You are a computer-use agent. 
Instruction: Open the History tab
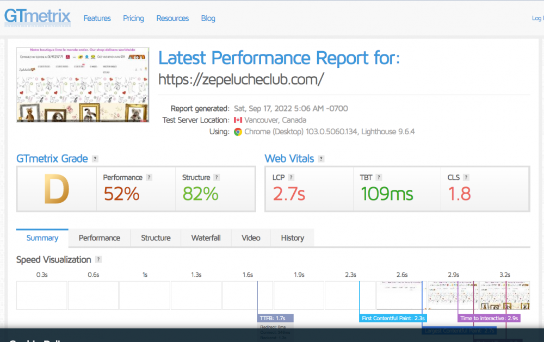(x=292, y=238)
